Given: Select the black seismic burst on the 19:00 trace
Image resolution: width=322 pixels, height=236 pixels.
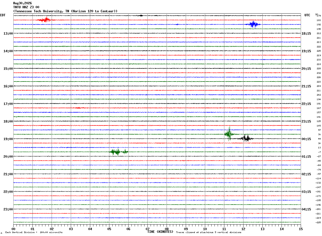Looking at the screenshot, I should tap(246, 138).
